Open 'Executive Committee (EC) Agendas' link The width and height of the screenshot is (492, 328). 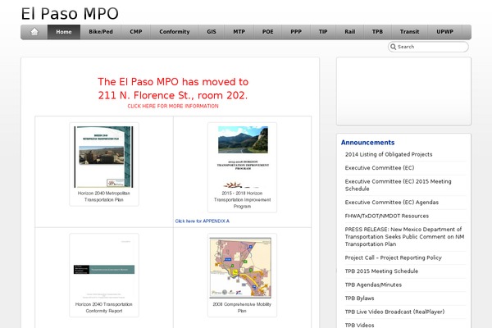point(392,203)
